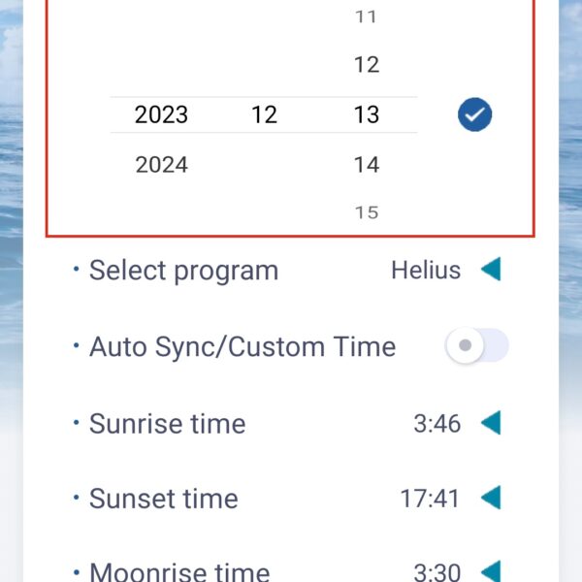Tap the Helius program name
The height and width of the screenshot is (582, 582).
(x=426, y=270)
